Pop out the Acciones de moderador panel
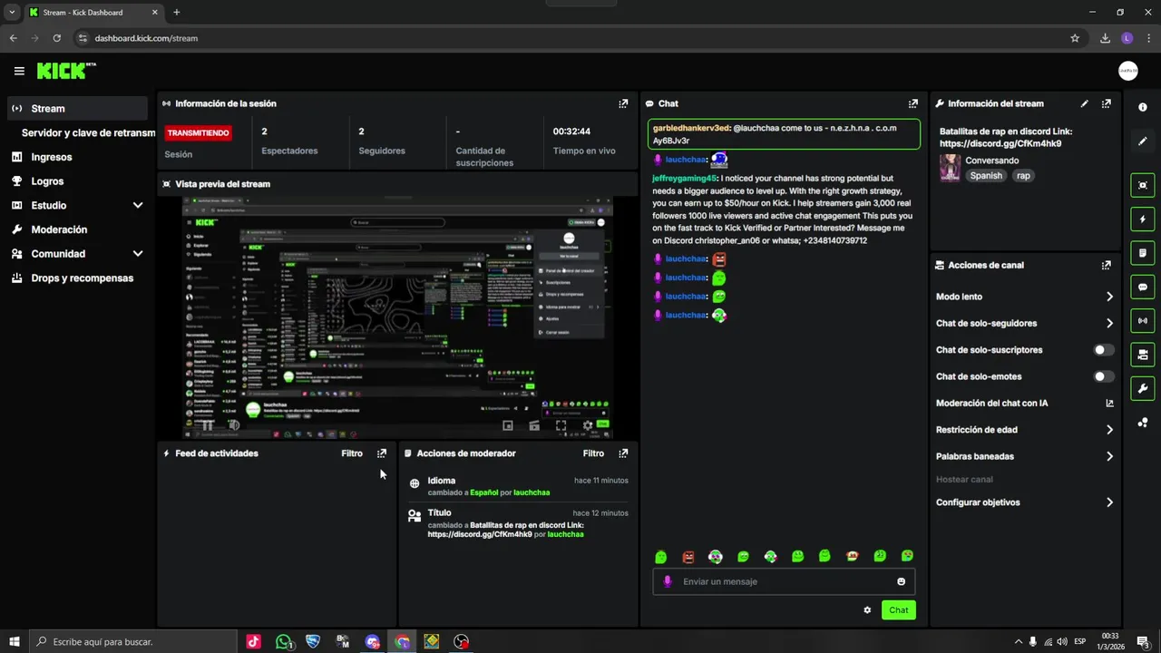The width and height of the screenshot is (1161, 653). coord(623,453)
